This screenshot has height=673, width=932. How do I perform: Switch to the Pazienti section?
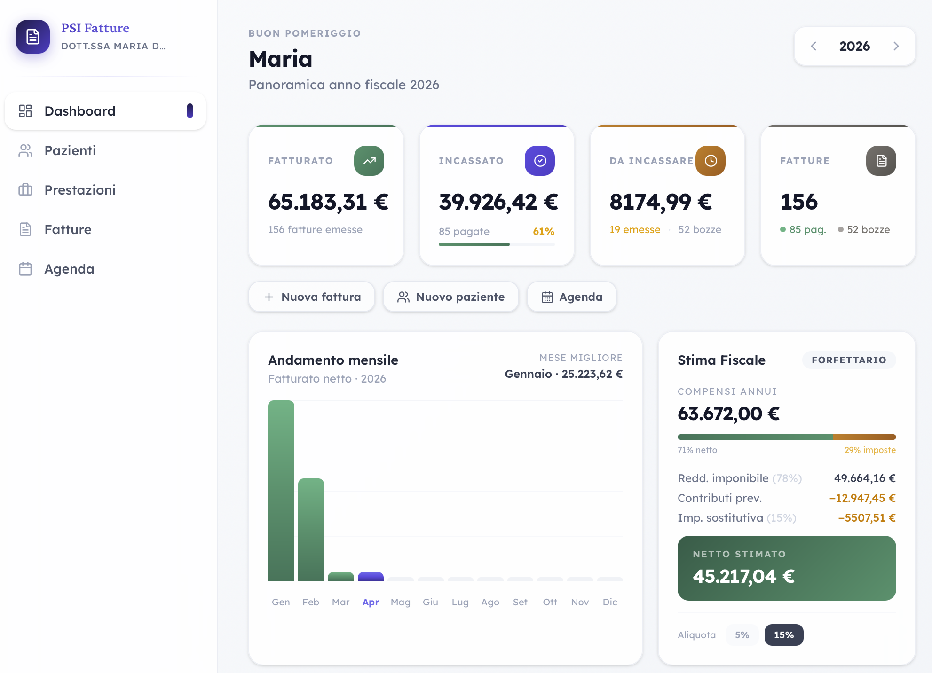pos(70,150)
